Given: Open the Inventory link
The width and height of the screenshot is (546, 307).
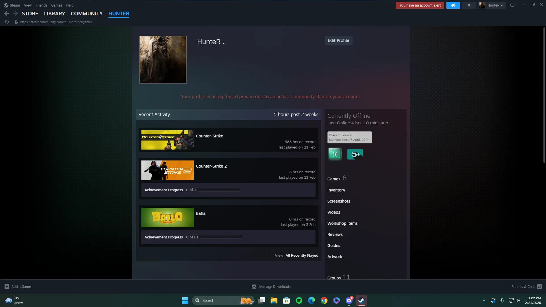Looking at the screenshot, I should click(x=336, y=190).
